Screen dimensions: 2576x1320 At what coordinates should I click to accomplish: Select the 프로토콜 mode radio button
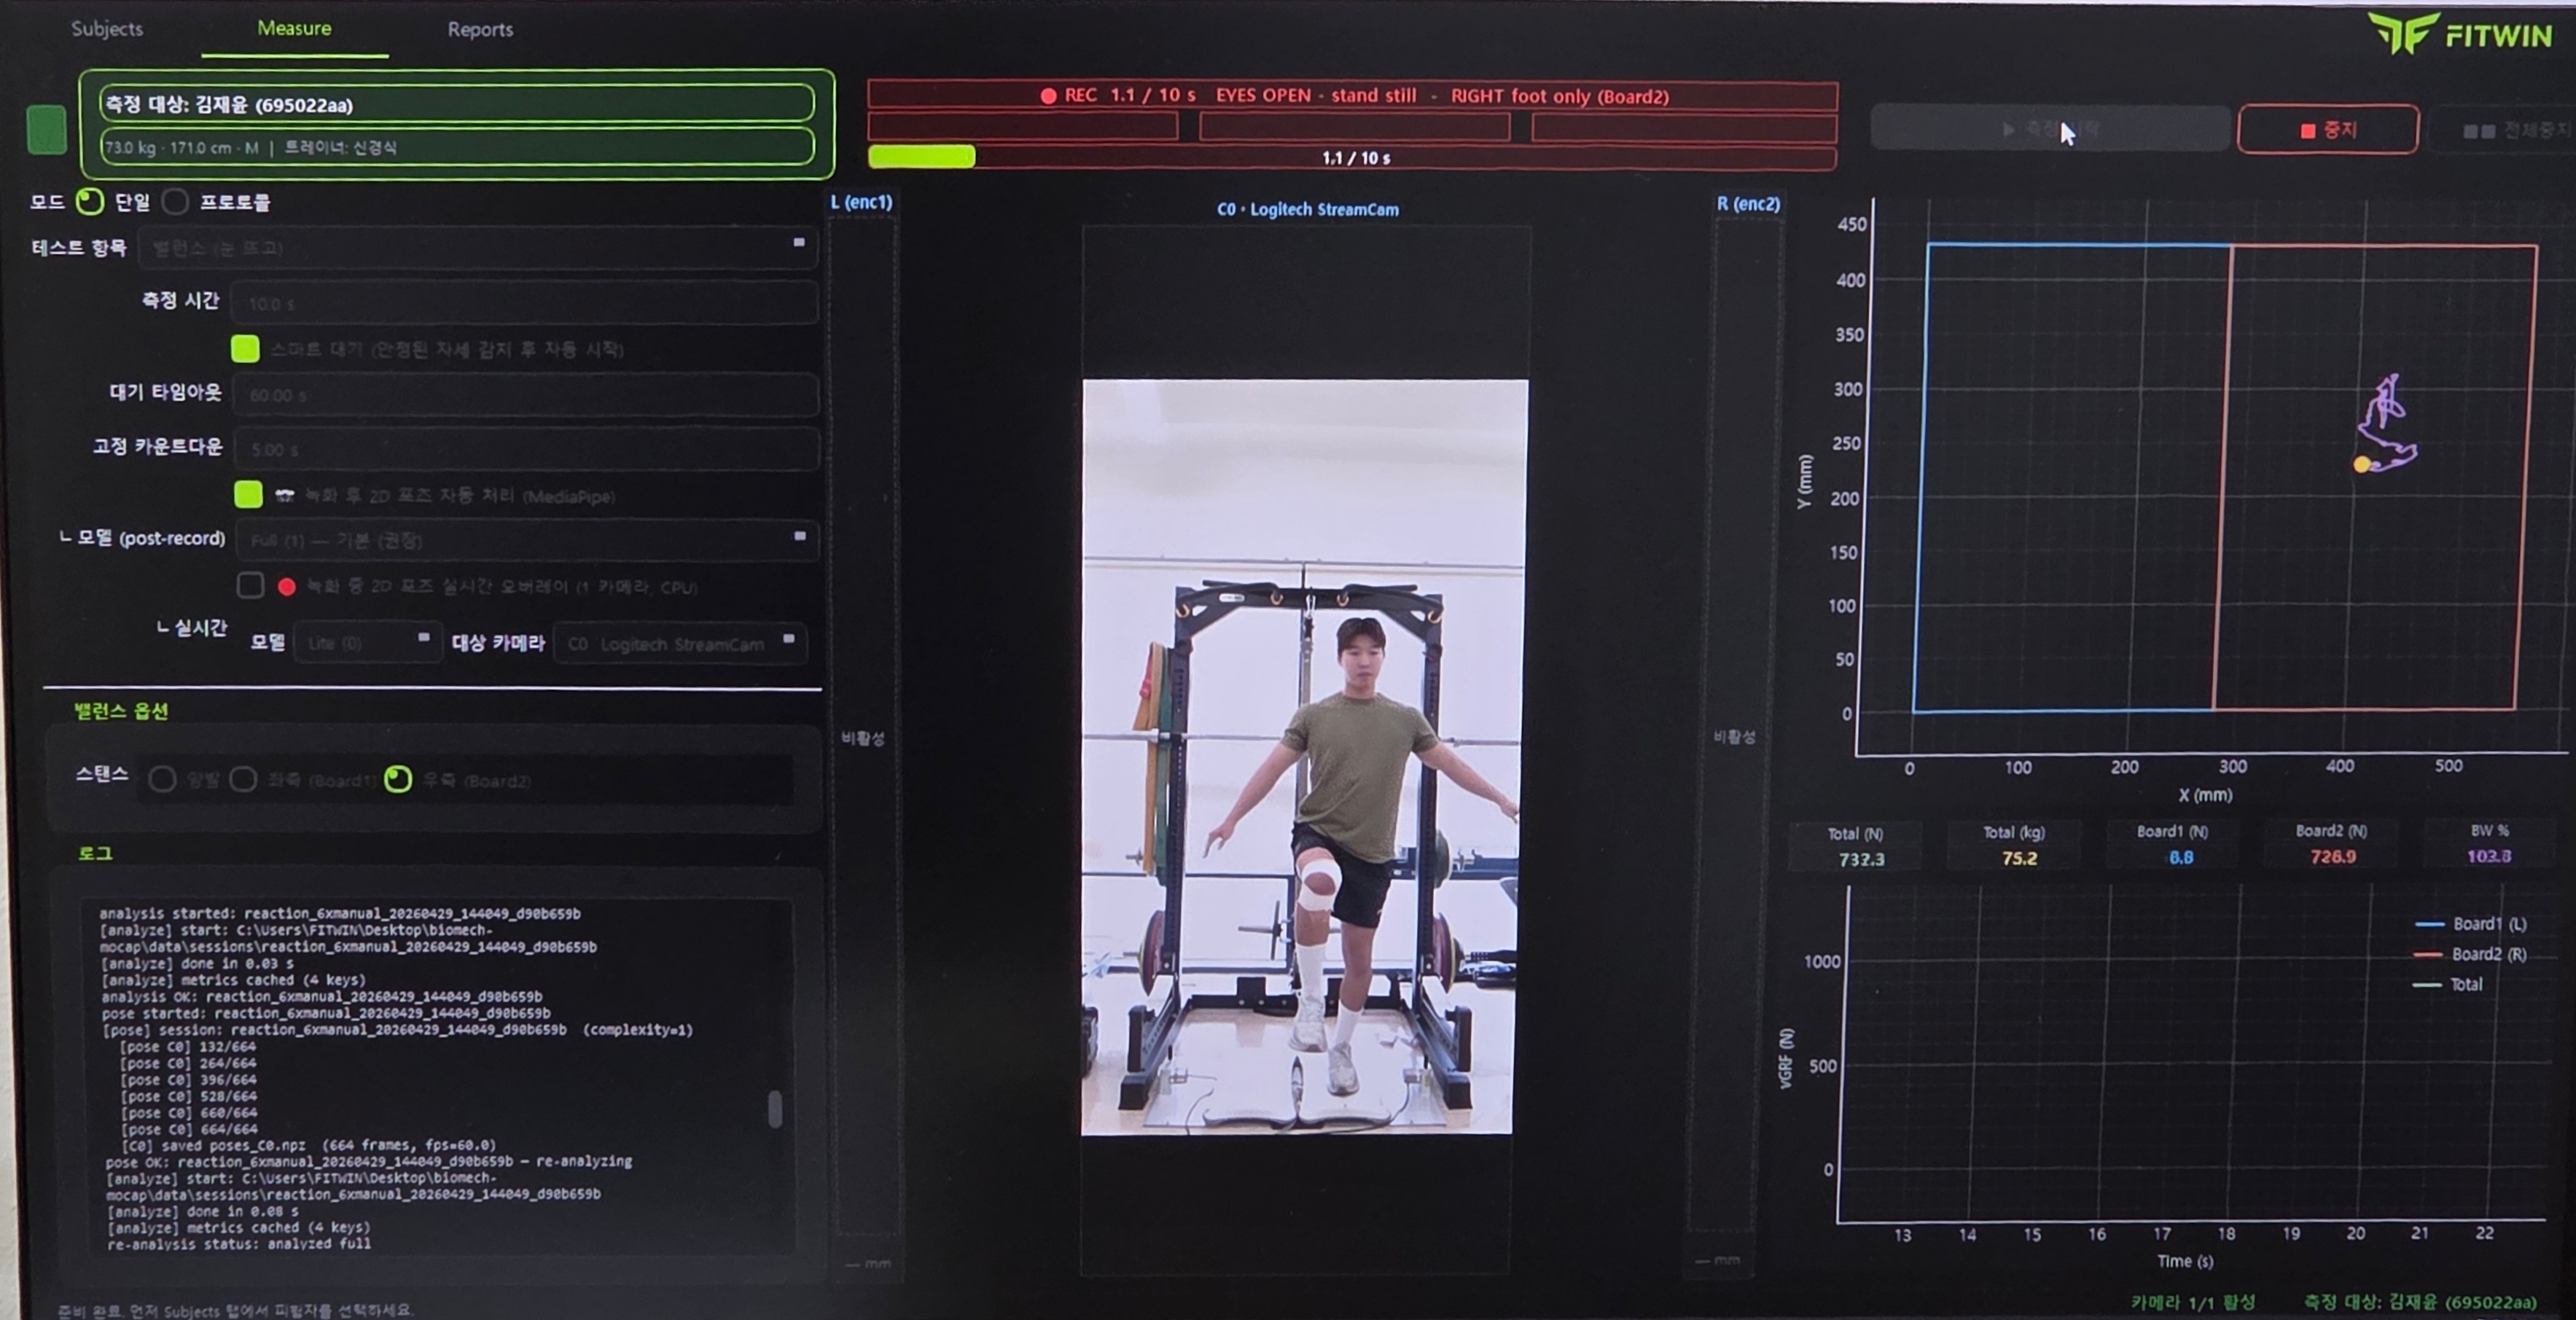(x=175, y=202)
